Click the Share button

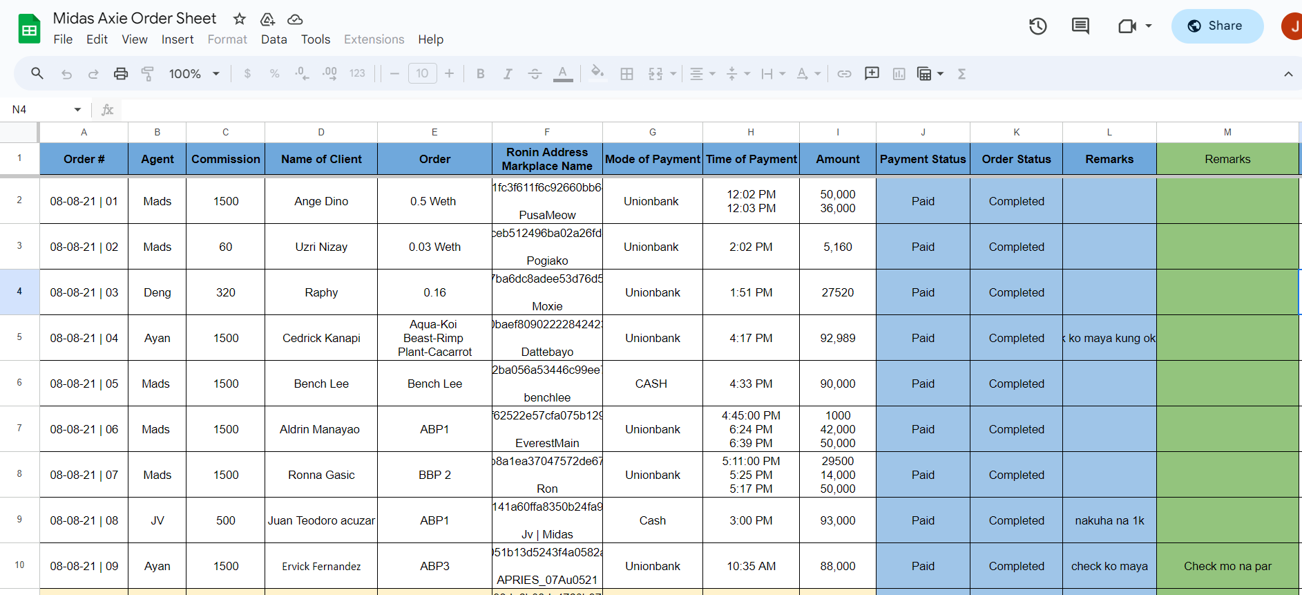click(1216, 26)
